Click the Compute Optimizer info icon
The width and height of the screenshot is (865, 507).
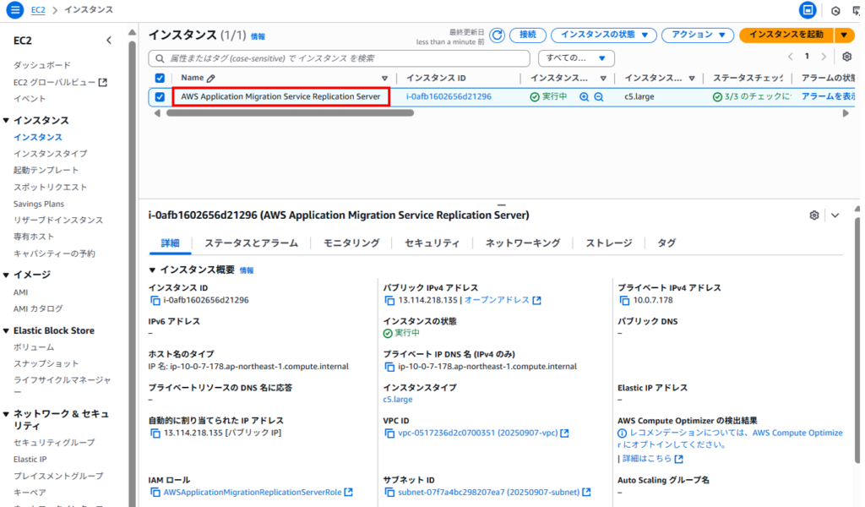tap(623, 433)
